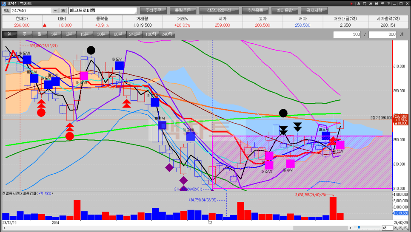Click the 시가 value 259,000
The width and height of the screenshot is (411, 232).
click(x=222, y=25)
